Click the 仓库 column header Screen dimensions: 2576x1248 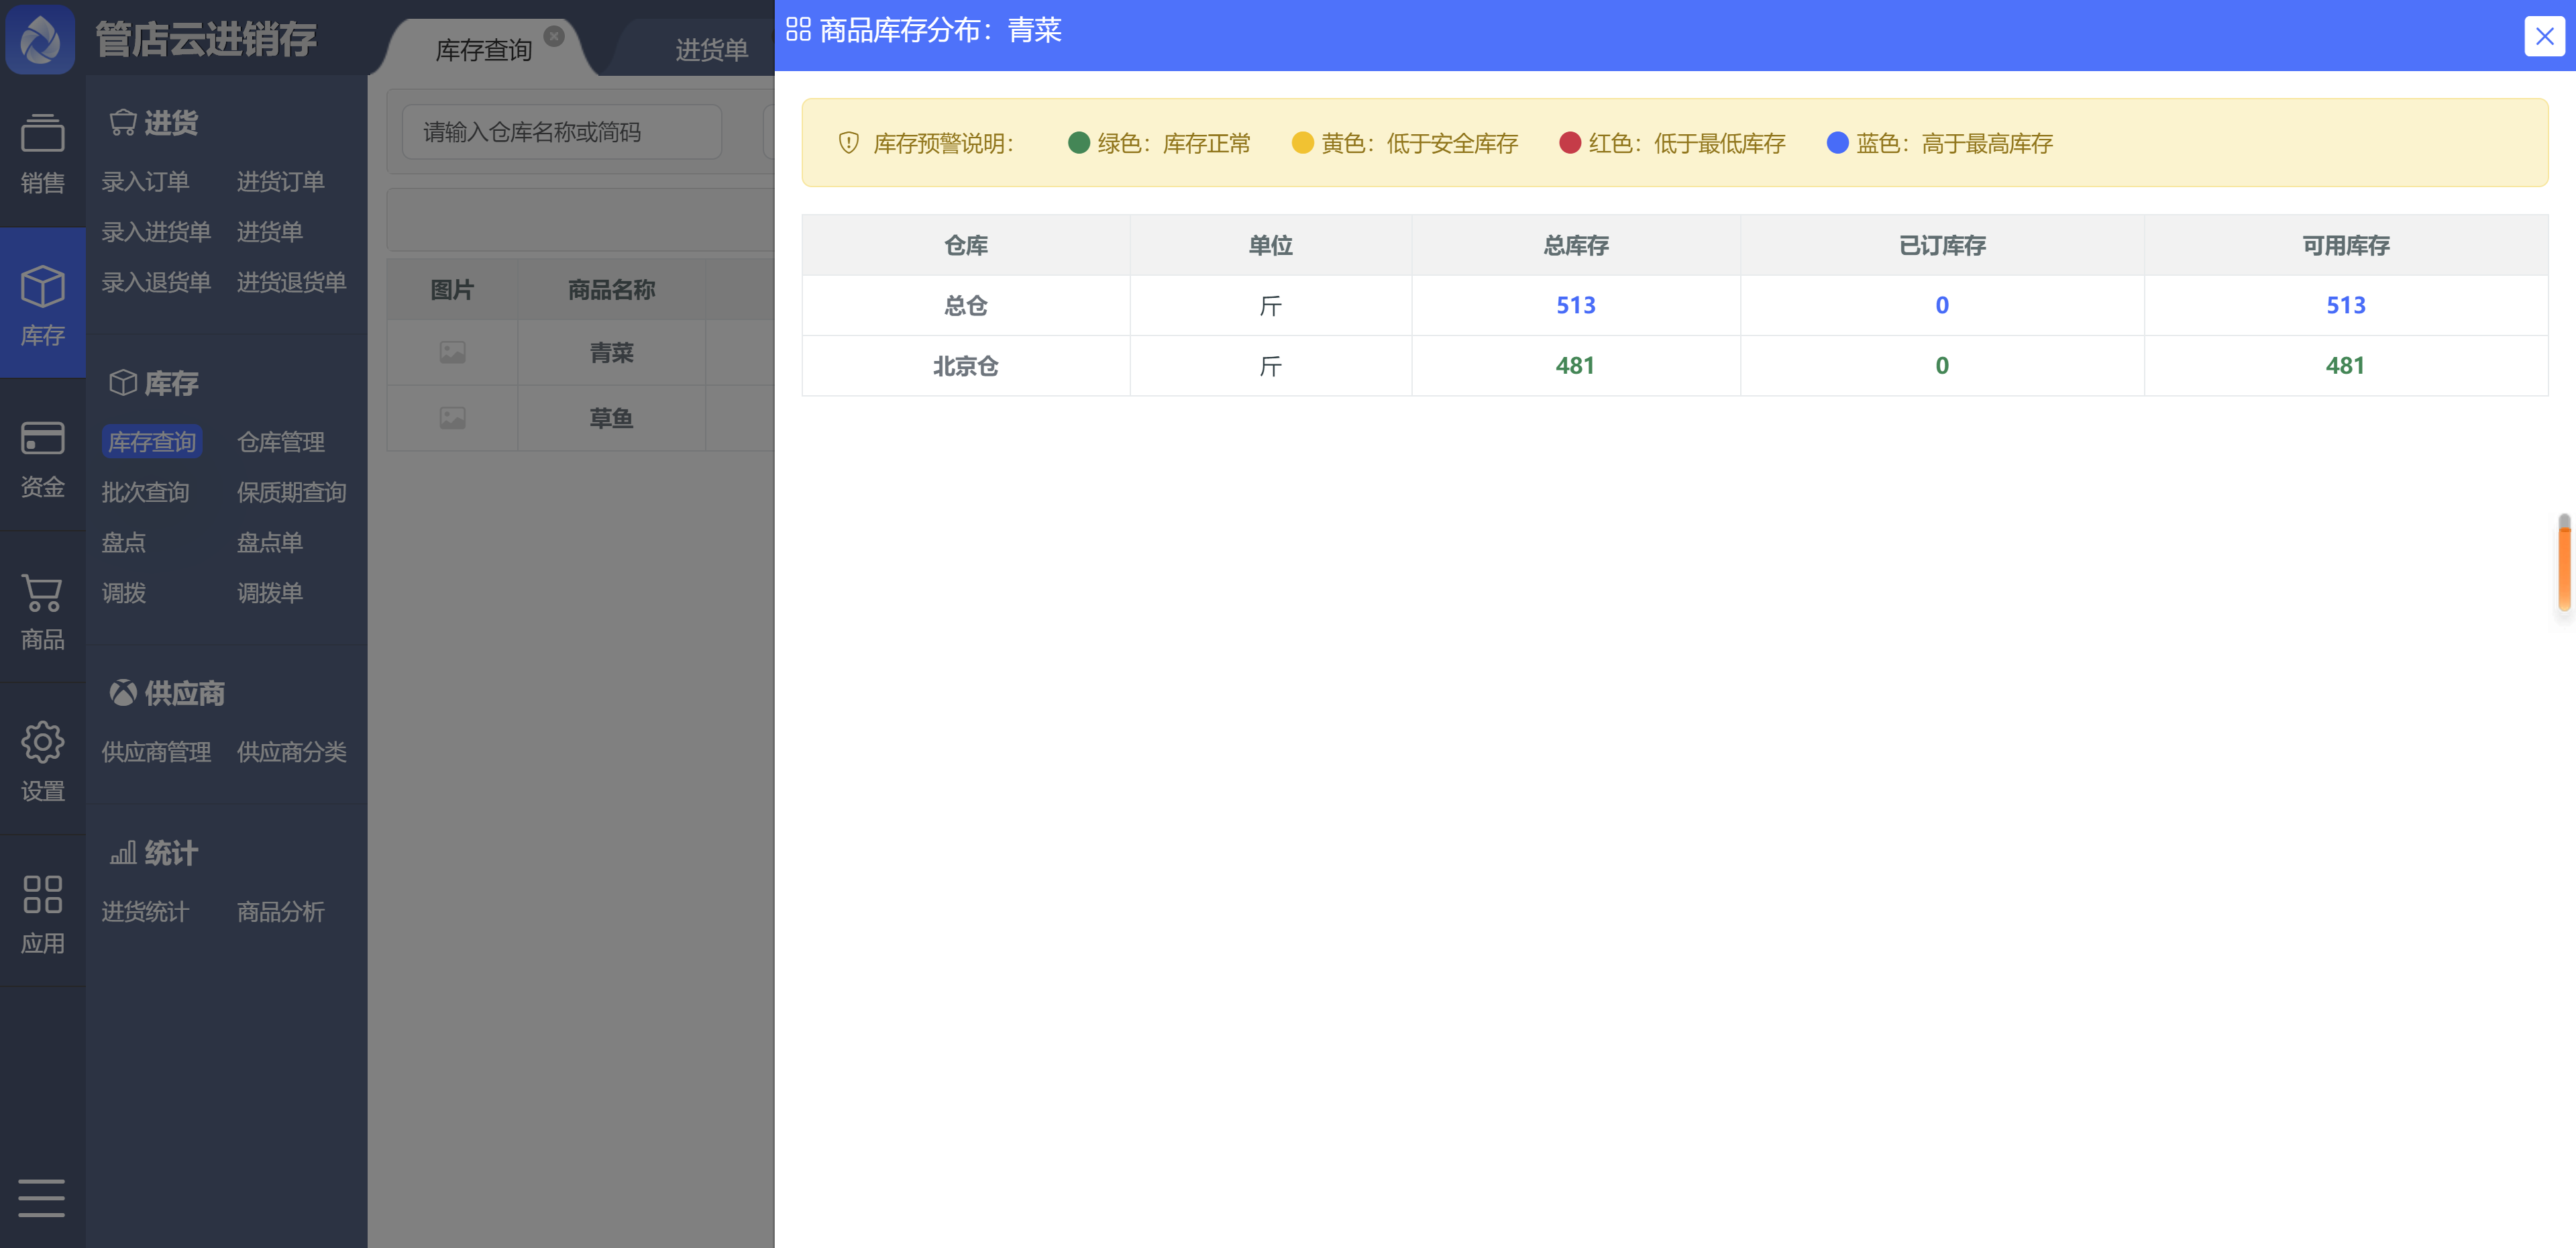966,245
